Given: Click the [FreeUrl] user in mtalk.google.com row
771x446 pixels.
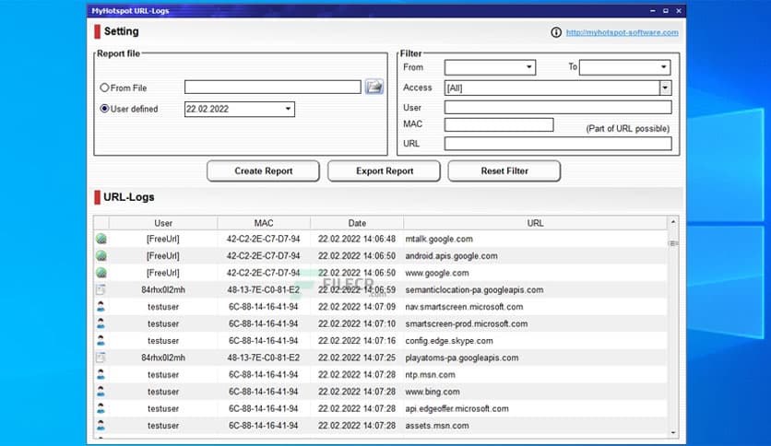Looking at the screenshot, I should [x=163, y=239].
